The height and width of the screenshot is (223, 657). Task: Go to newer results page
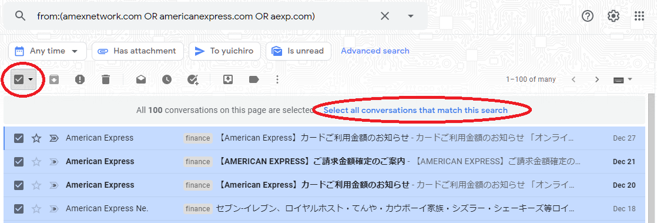coord(573,79)
